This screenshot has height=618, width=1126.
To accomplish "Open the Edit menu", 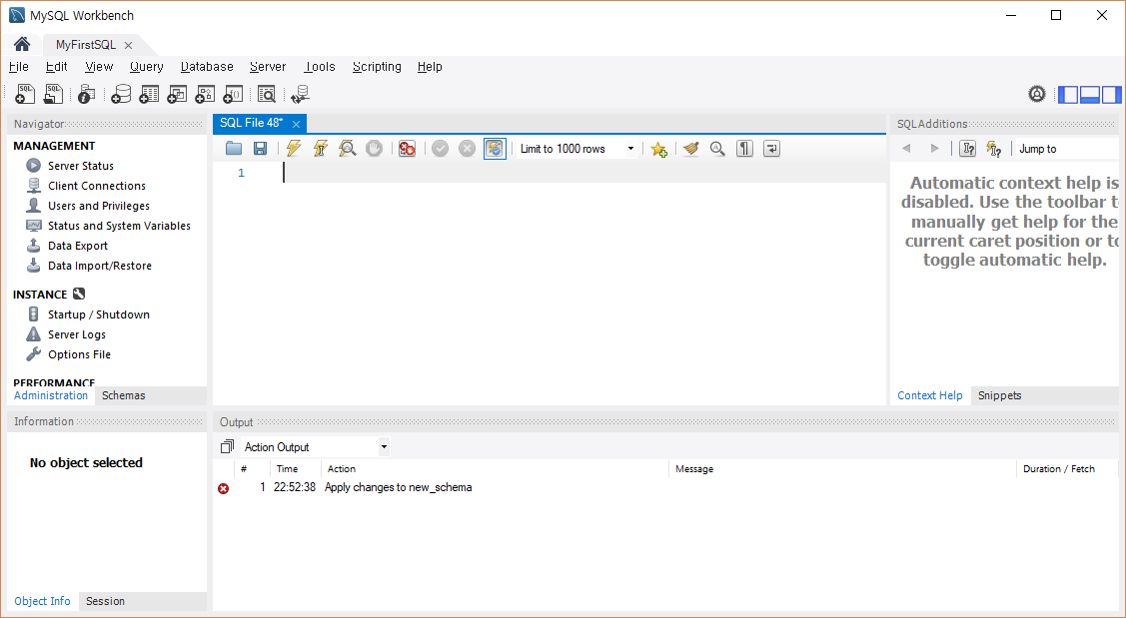I will pyautogui.click(x=56, y=67).
